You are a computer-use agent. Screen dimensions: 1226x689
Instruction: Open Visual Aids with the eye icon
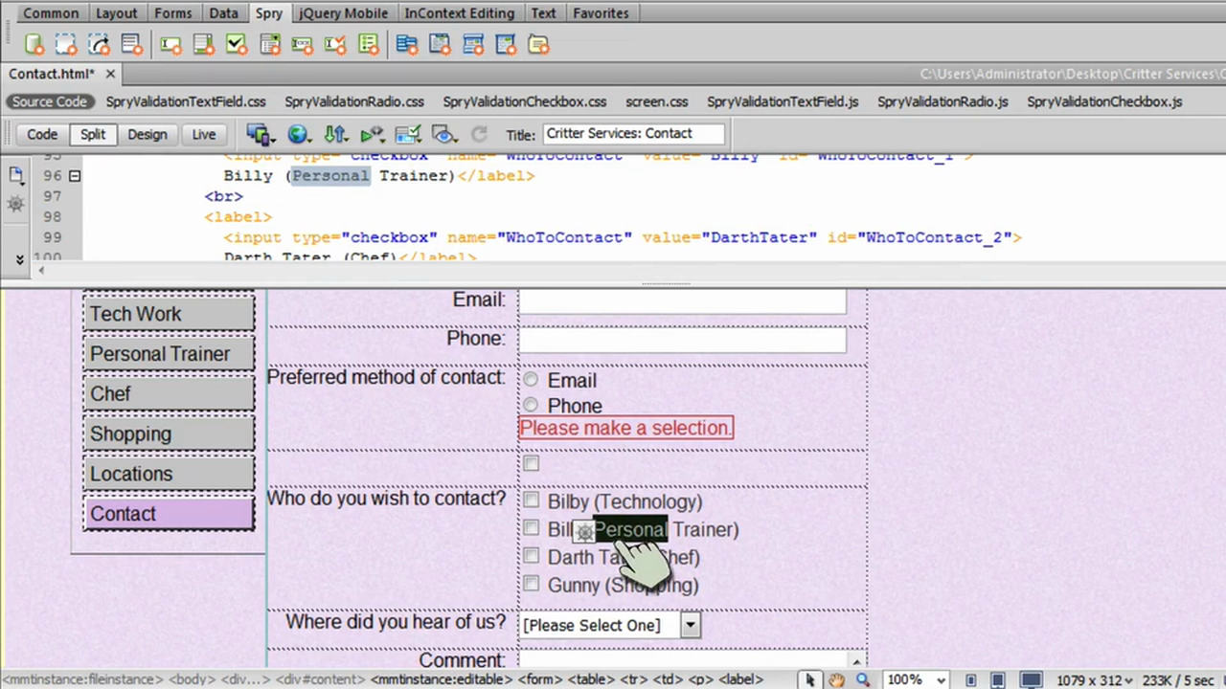(x=443, y=134)
